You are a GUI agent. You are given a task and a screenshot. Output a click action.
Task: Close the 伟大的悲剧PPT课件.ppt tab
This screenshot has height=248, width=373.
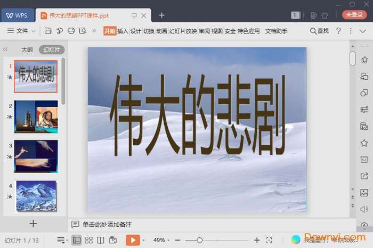click(x=144, y=15)
